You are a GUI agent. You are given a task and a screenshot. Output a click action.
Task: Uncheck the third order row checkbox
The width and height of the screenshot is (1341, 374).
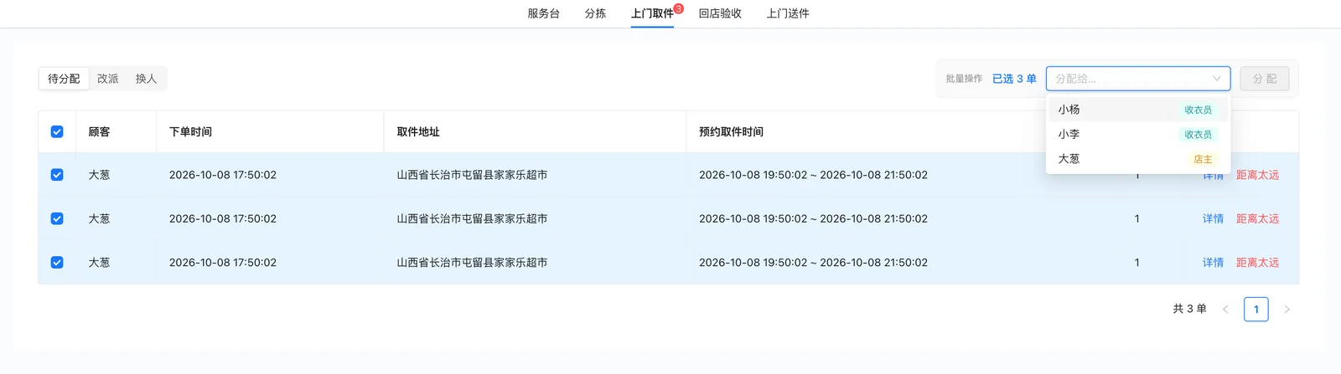click(x=57, y=262)
